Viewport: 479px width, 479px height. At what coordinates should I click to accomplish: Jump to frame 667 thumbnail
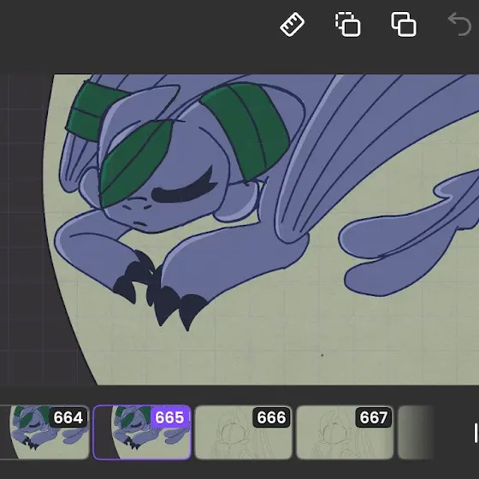point(345,432)
